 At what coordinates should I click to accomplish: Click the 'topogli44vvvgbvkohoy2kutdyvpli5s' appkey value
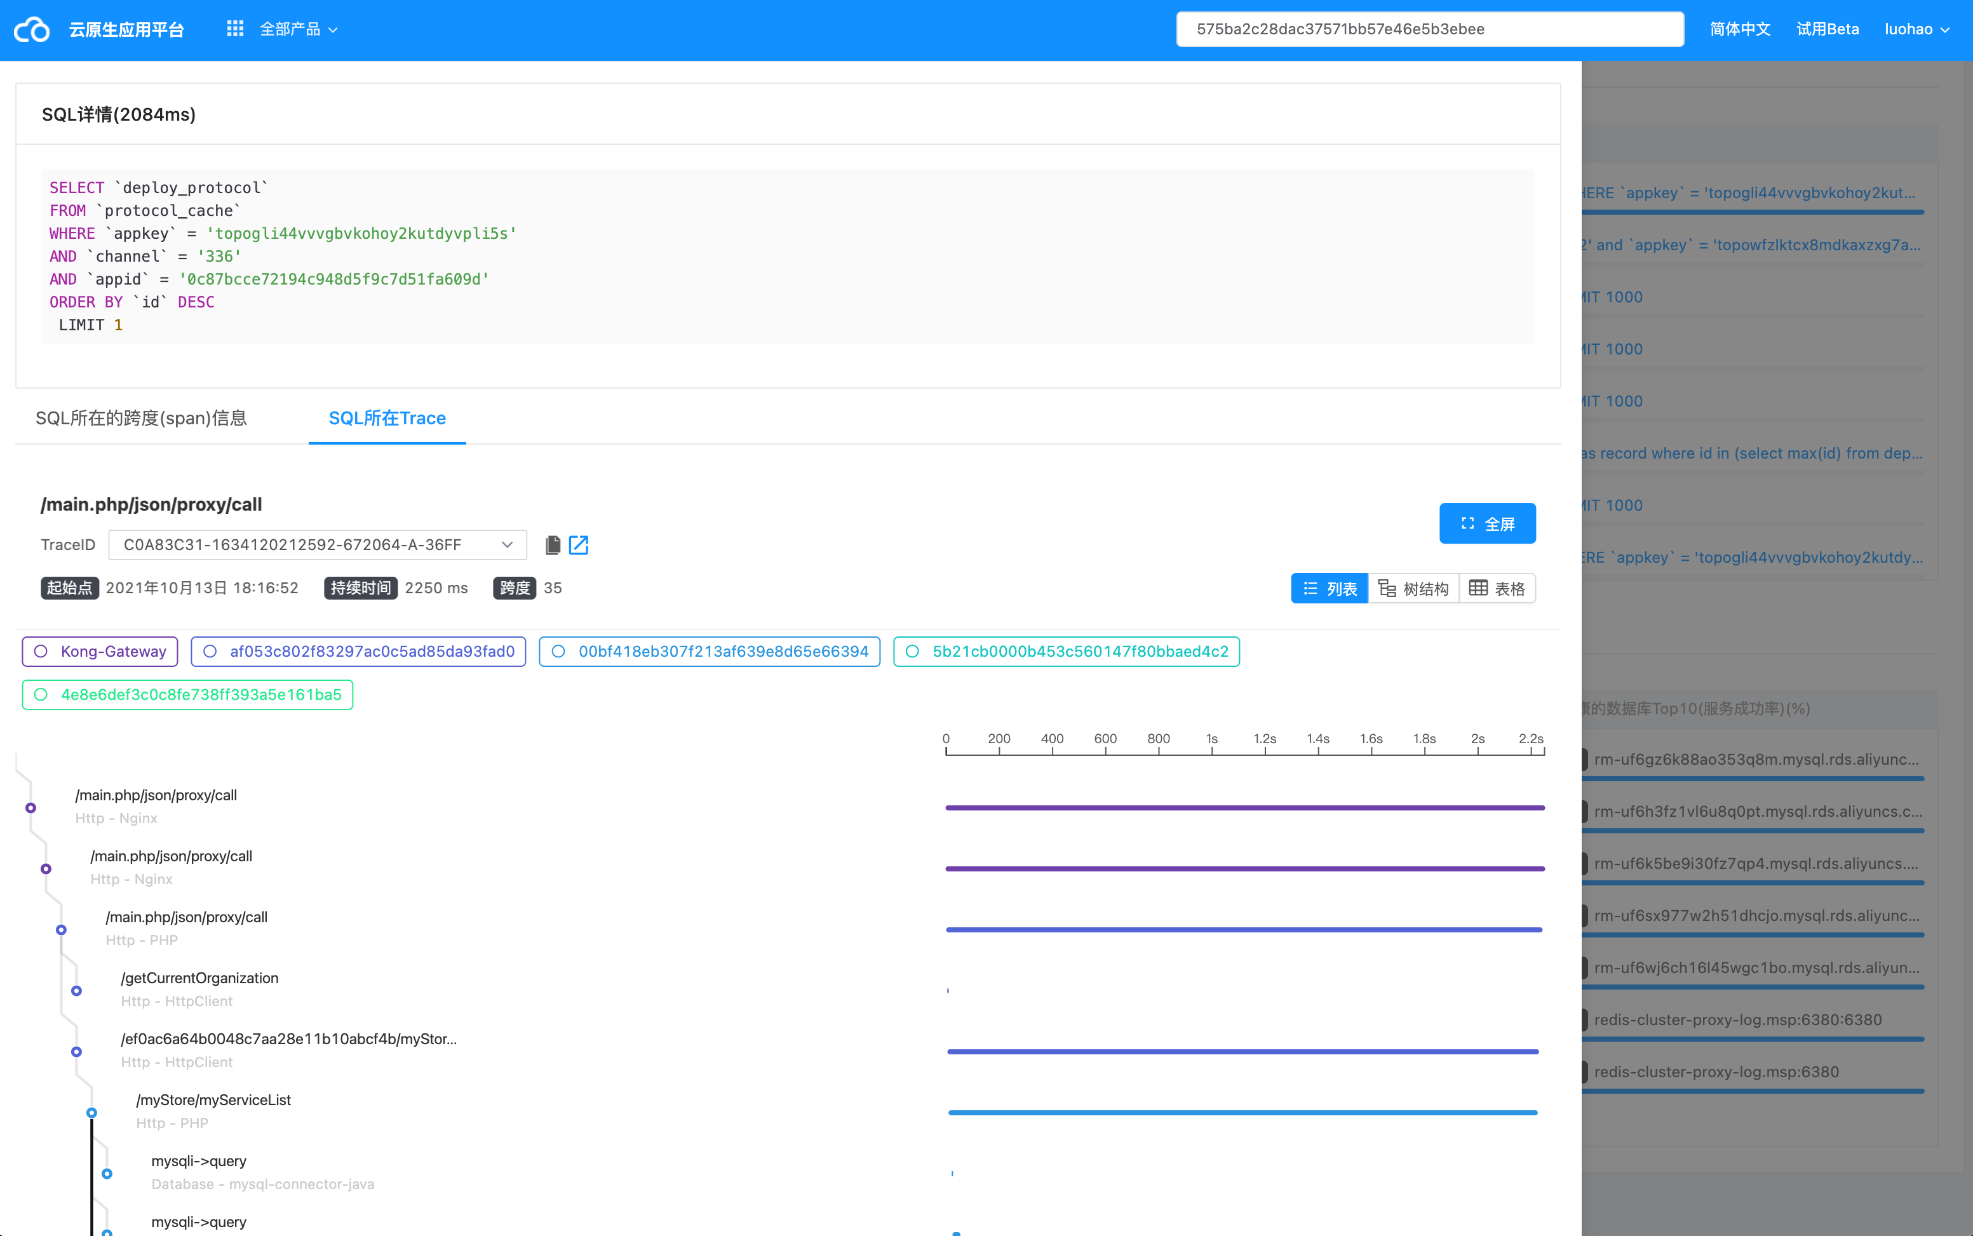click(361, 234)
